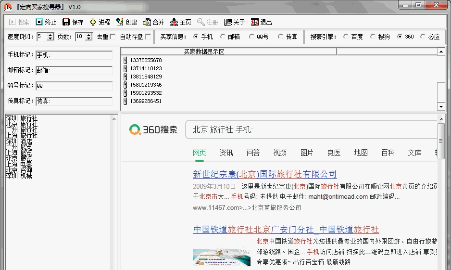The image size is (451, 270).
Task: Switch to the 百科 tab
Action: coord(388,153)
